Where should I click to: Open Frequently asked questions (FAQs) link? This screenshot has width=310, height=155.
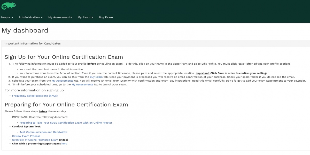point(35,96)
